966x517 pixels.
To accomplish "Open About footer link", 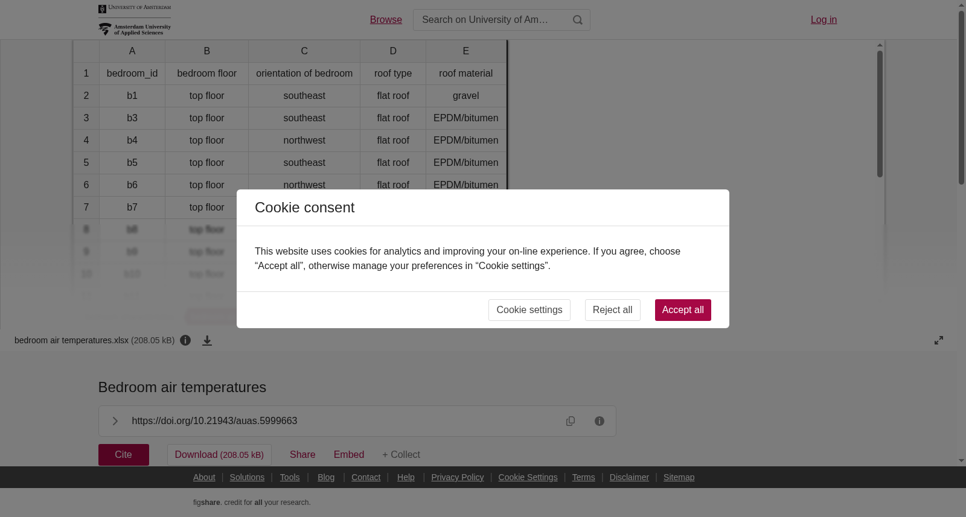I will (x=204, y=477).
